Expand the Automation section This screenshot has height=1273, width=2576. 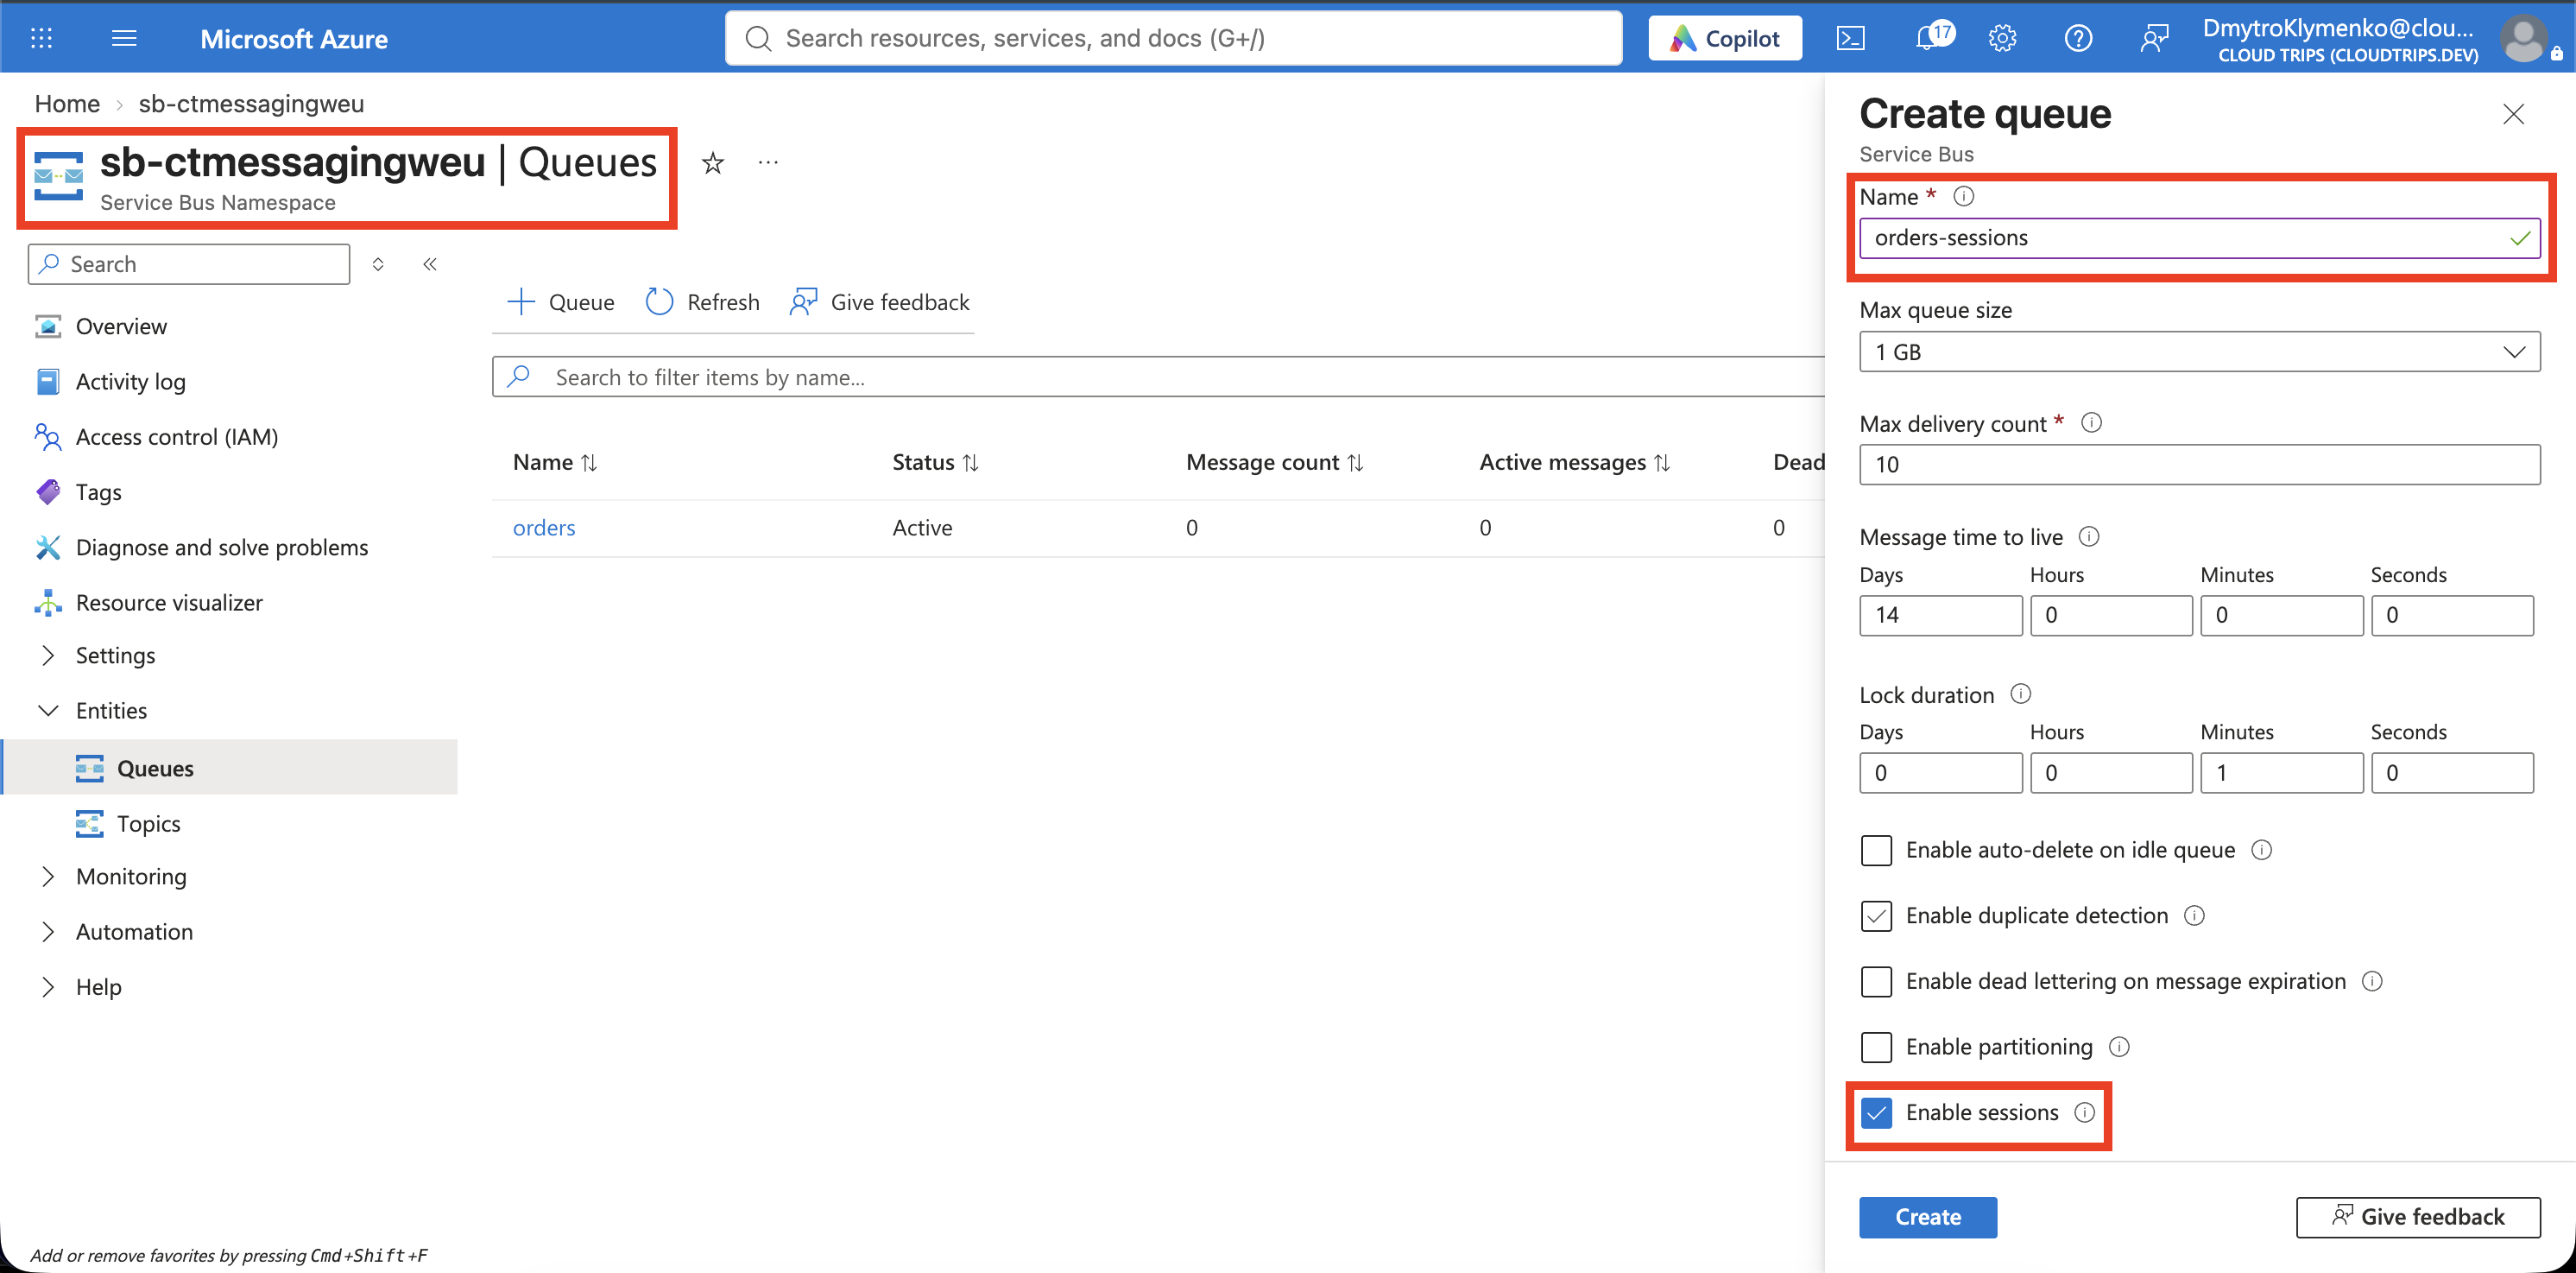(48, 932)
